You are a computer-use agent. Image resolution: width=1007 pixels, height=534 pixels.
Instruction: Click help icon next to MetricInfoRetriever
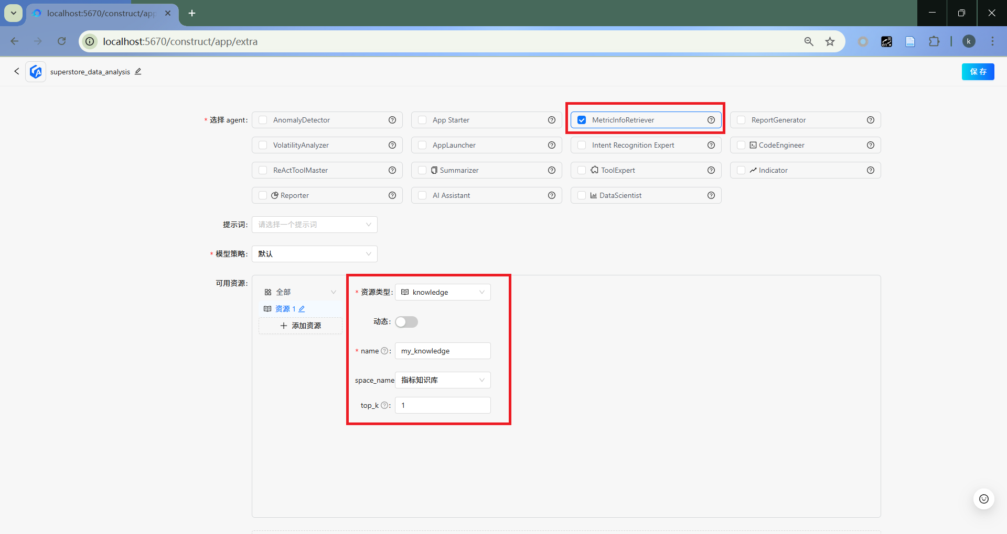(x=711, y=120)
